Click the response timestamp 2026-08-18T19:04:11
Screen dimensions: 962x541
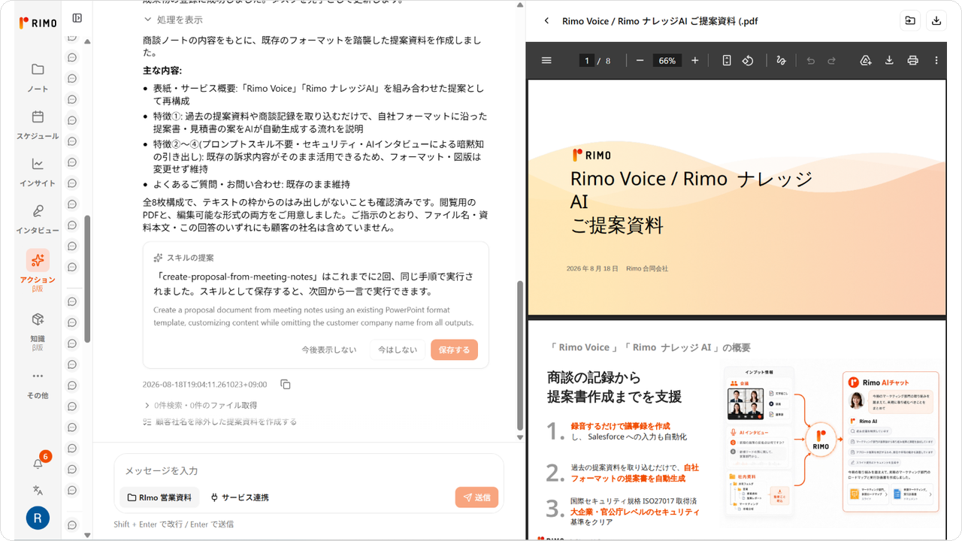[x=204, y=384]
